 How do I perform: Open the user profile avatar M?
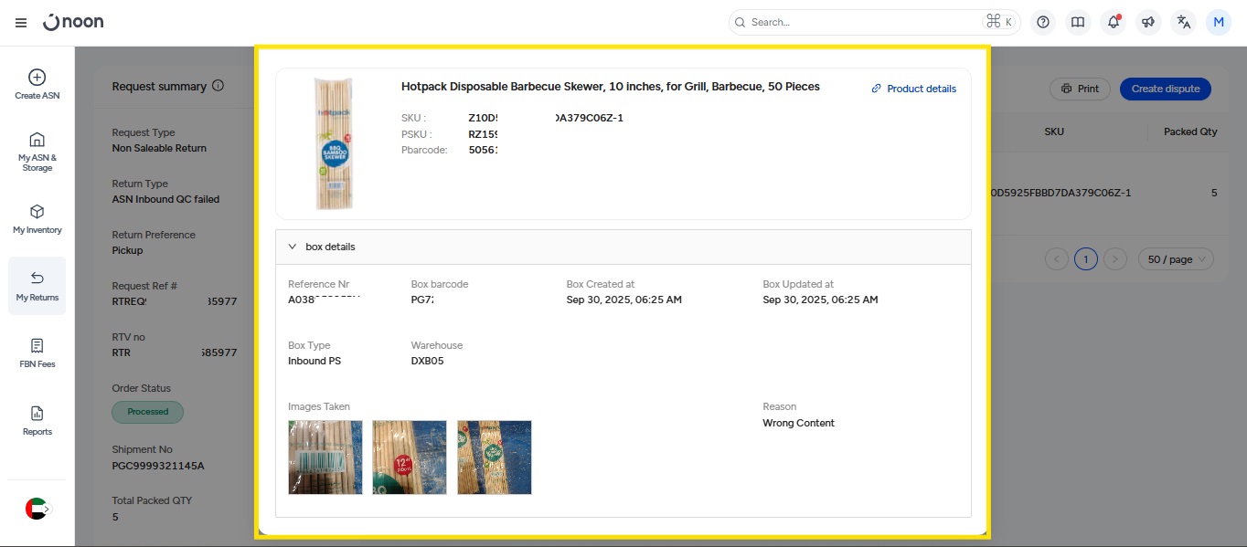click(1218, 23)
